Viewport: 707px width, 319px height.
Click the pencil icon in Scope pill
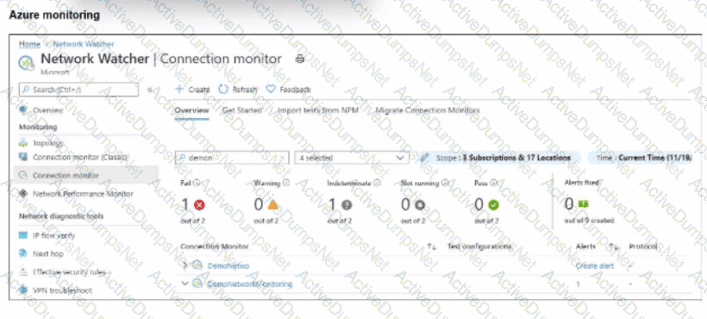pos(424,158)
